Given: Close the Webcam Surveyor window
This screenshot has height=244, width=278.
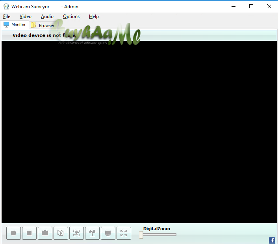Looking at the screenshot, I should [269, 6].
